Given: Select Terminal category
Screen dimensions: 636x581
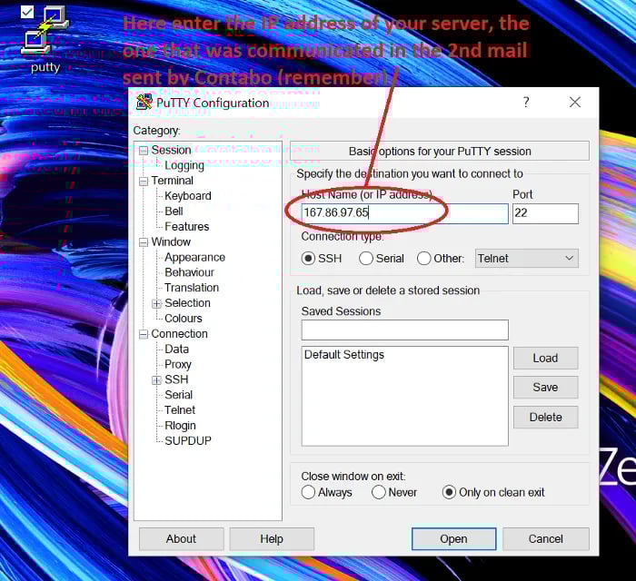Looking at the screenshot, I should [172, 181].
